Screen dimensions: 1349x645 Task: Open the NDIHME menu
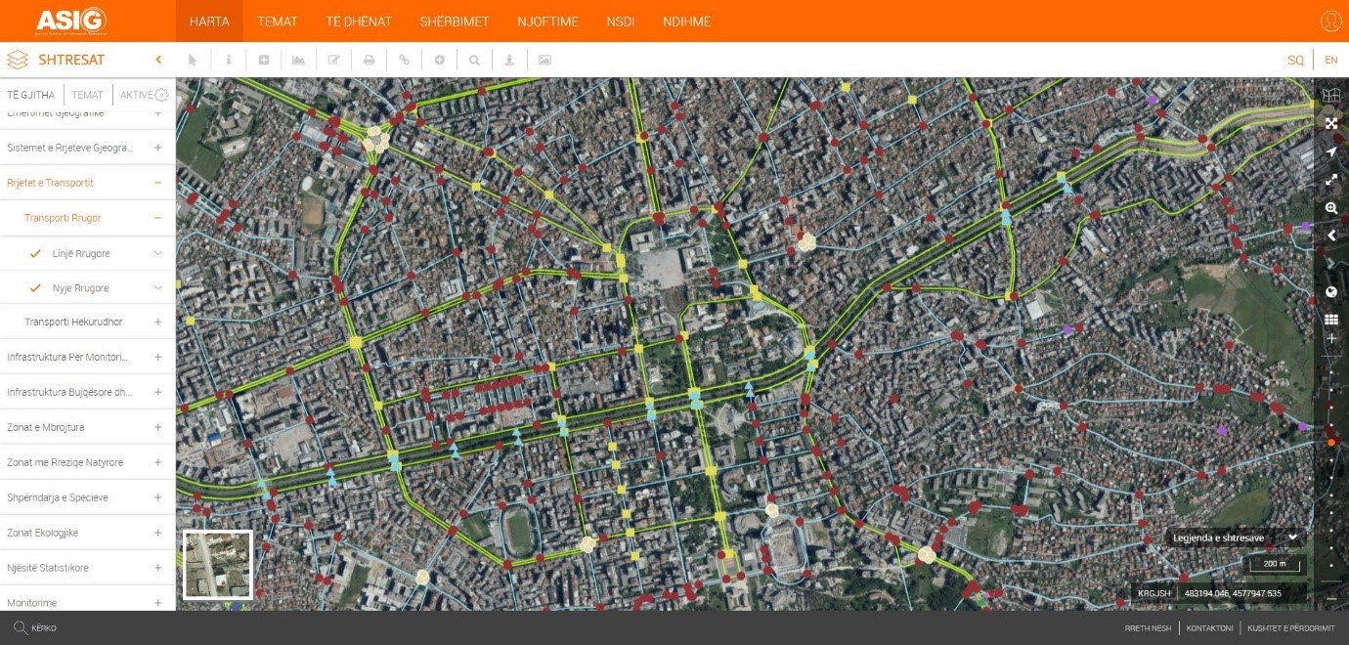click(x=686, y=21)
